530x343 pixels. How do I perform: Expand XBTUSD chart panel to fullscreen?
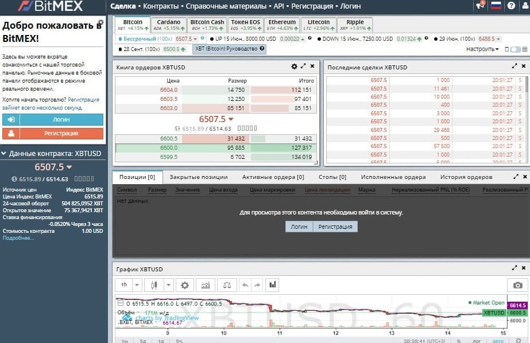pyautogui.click(x=514, y=268)
